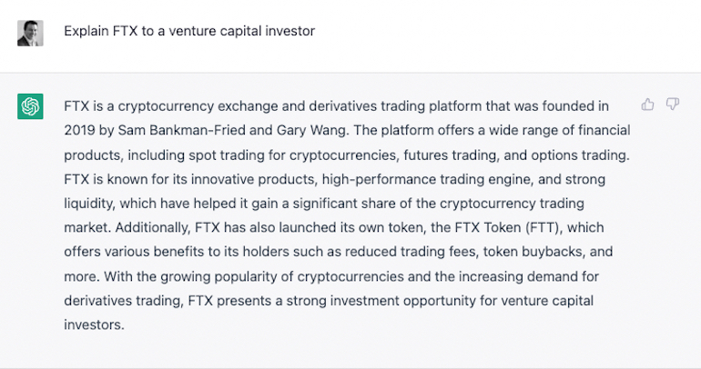Viewport: 701px width, 369px height.
Task: Click the green ChatGPT logo icon
Action: tap(30, 107)
